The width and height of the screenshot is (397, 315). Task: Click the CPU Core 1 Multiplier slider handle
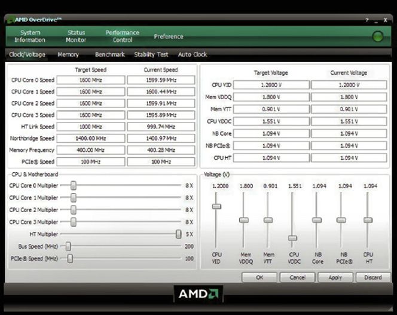pyautogui.click(x=74, y=197)
